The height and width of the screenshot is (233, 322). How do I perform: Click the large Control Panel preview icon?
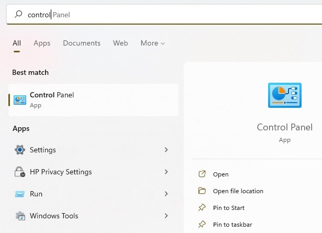[285, 95]
